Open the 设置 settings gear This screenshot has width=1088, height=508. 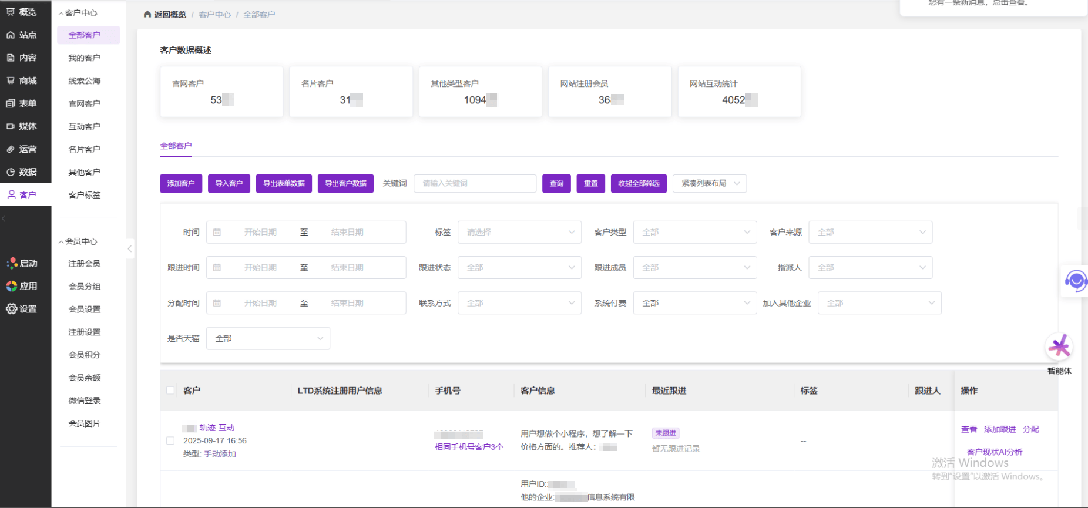[x=22, y=309]
